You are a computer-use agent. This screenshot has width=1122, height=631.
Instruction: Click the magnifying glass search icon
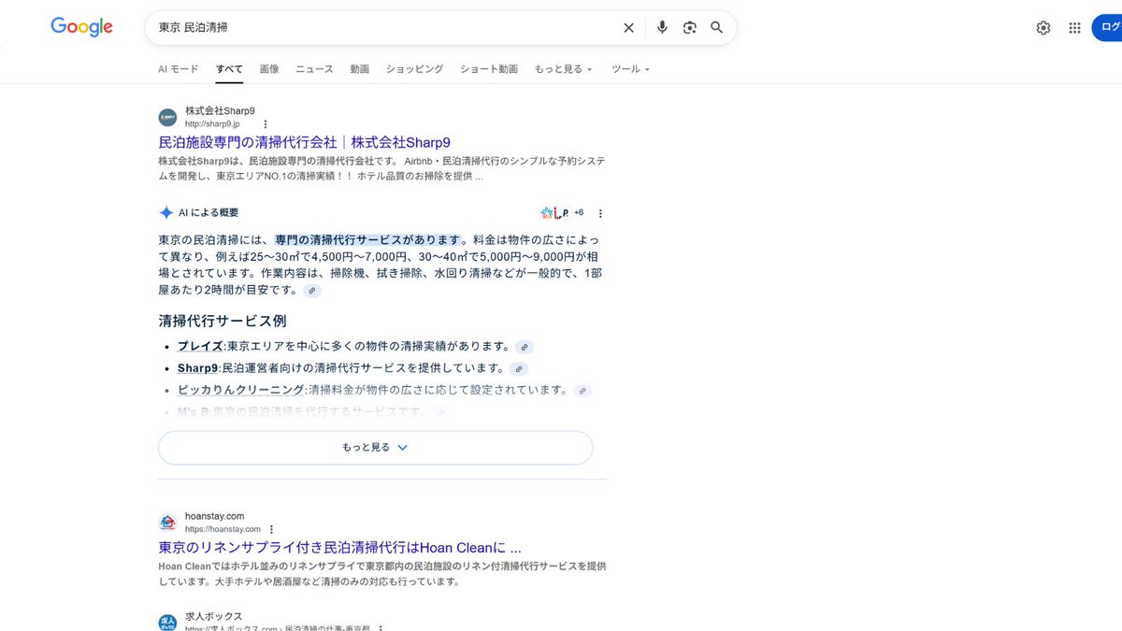pyautogui.click(x=717, y=27)
